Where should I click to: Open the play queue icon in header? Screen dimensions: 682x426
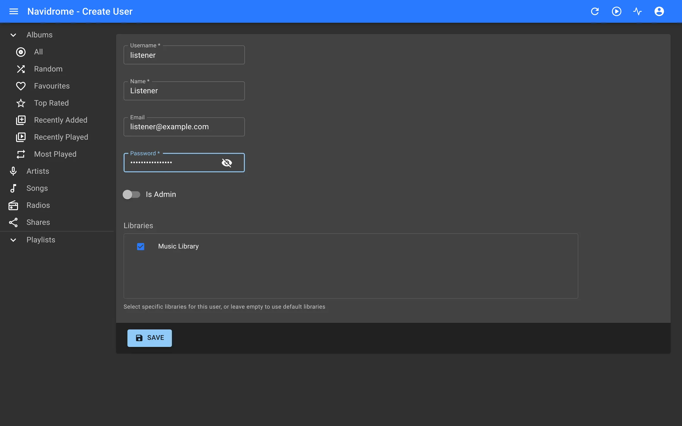click(x=616, y=11)
